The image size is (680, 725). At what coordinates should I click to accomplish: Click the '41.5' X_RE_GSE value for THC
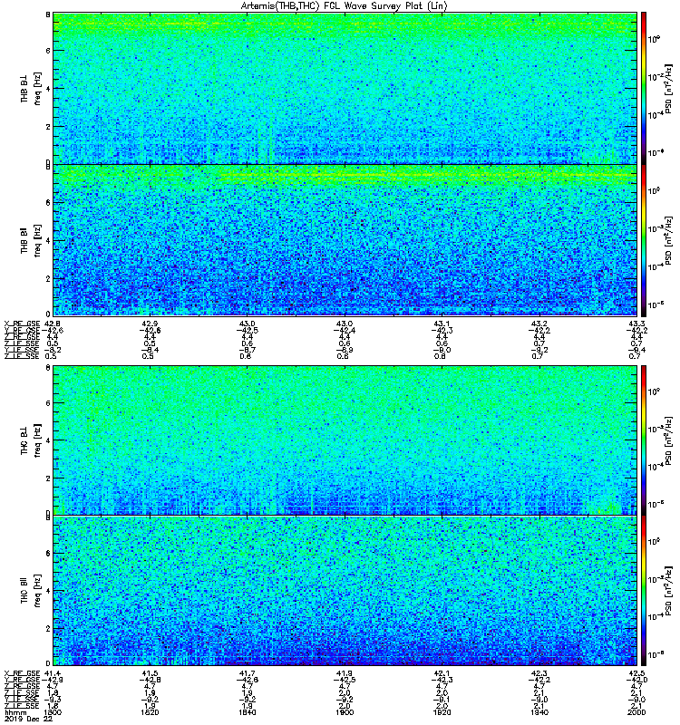point(150,673)
